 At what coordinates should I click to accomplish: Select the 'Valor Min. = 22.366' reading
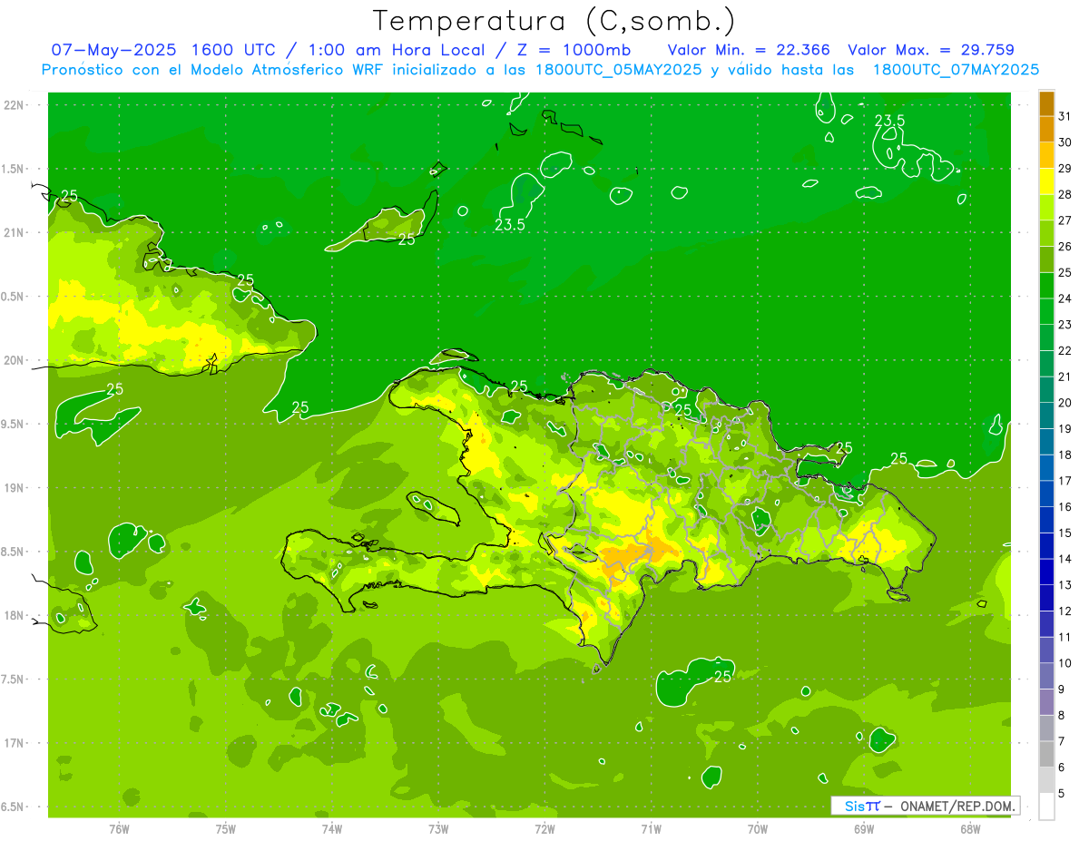click(749, 50)
